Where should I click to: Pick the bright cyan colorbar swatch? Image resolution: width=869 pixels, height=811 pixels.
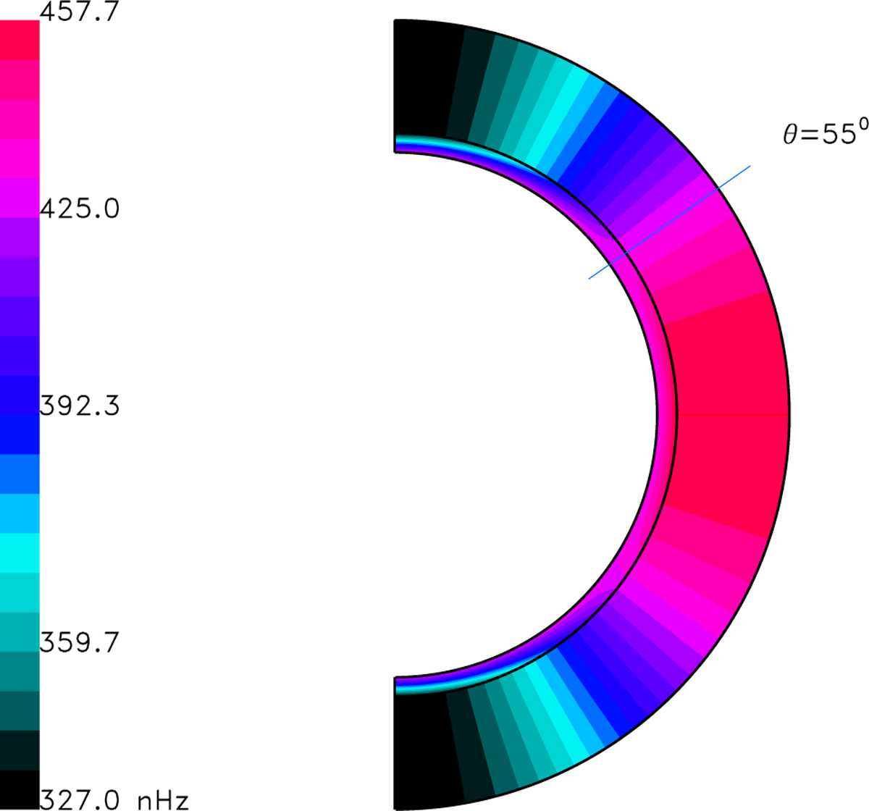[x=20, y=552]
